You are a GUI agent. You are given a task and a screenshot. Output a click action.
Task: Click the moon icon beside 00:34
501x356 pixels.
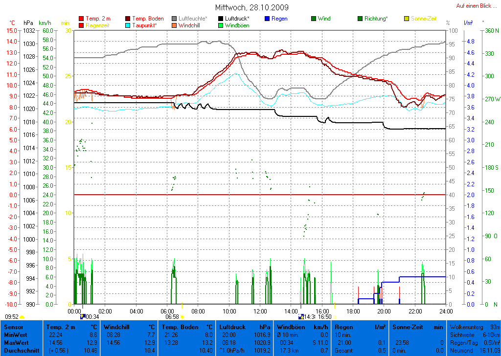(83, 316)
